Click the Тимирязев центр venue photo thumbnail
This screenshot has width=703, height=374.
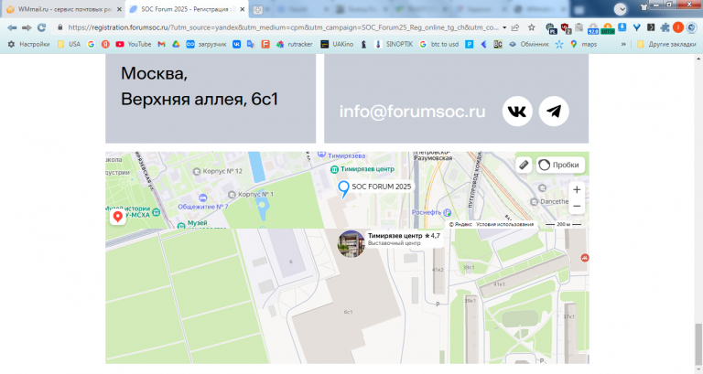pos(351,244)
